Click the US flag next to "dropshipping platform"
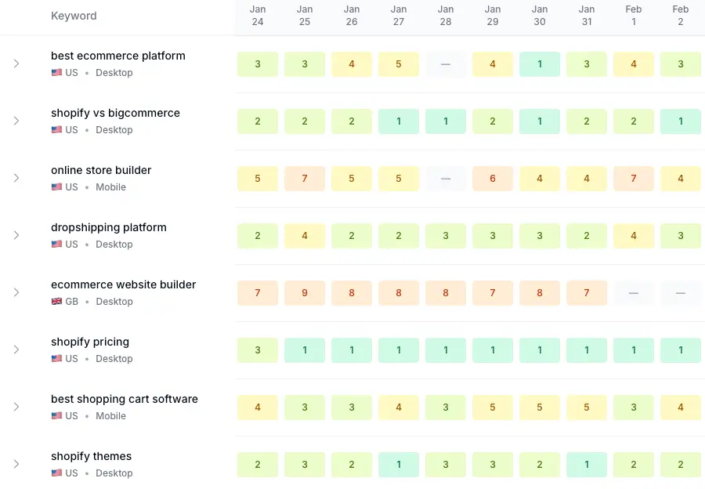Screen dimensions: 705x489 click(56, 244)
